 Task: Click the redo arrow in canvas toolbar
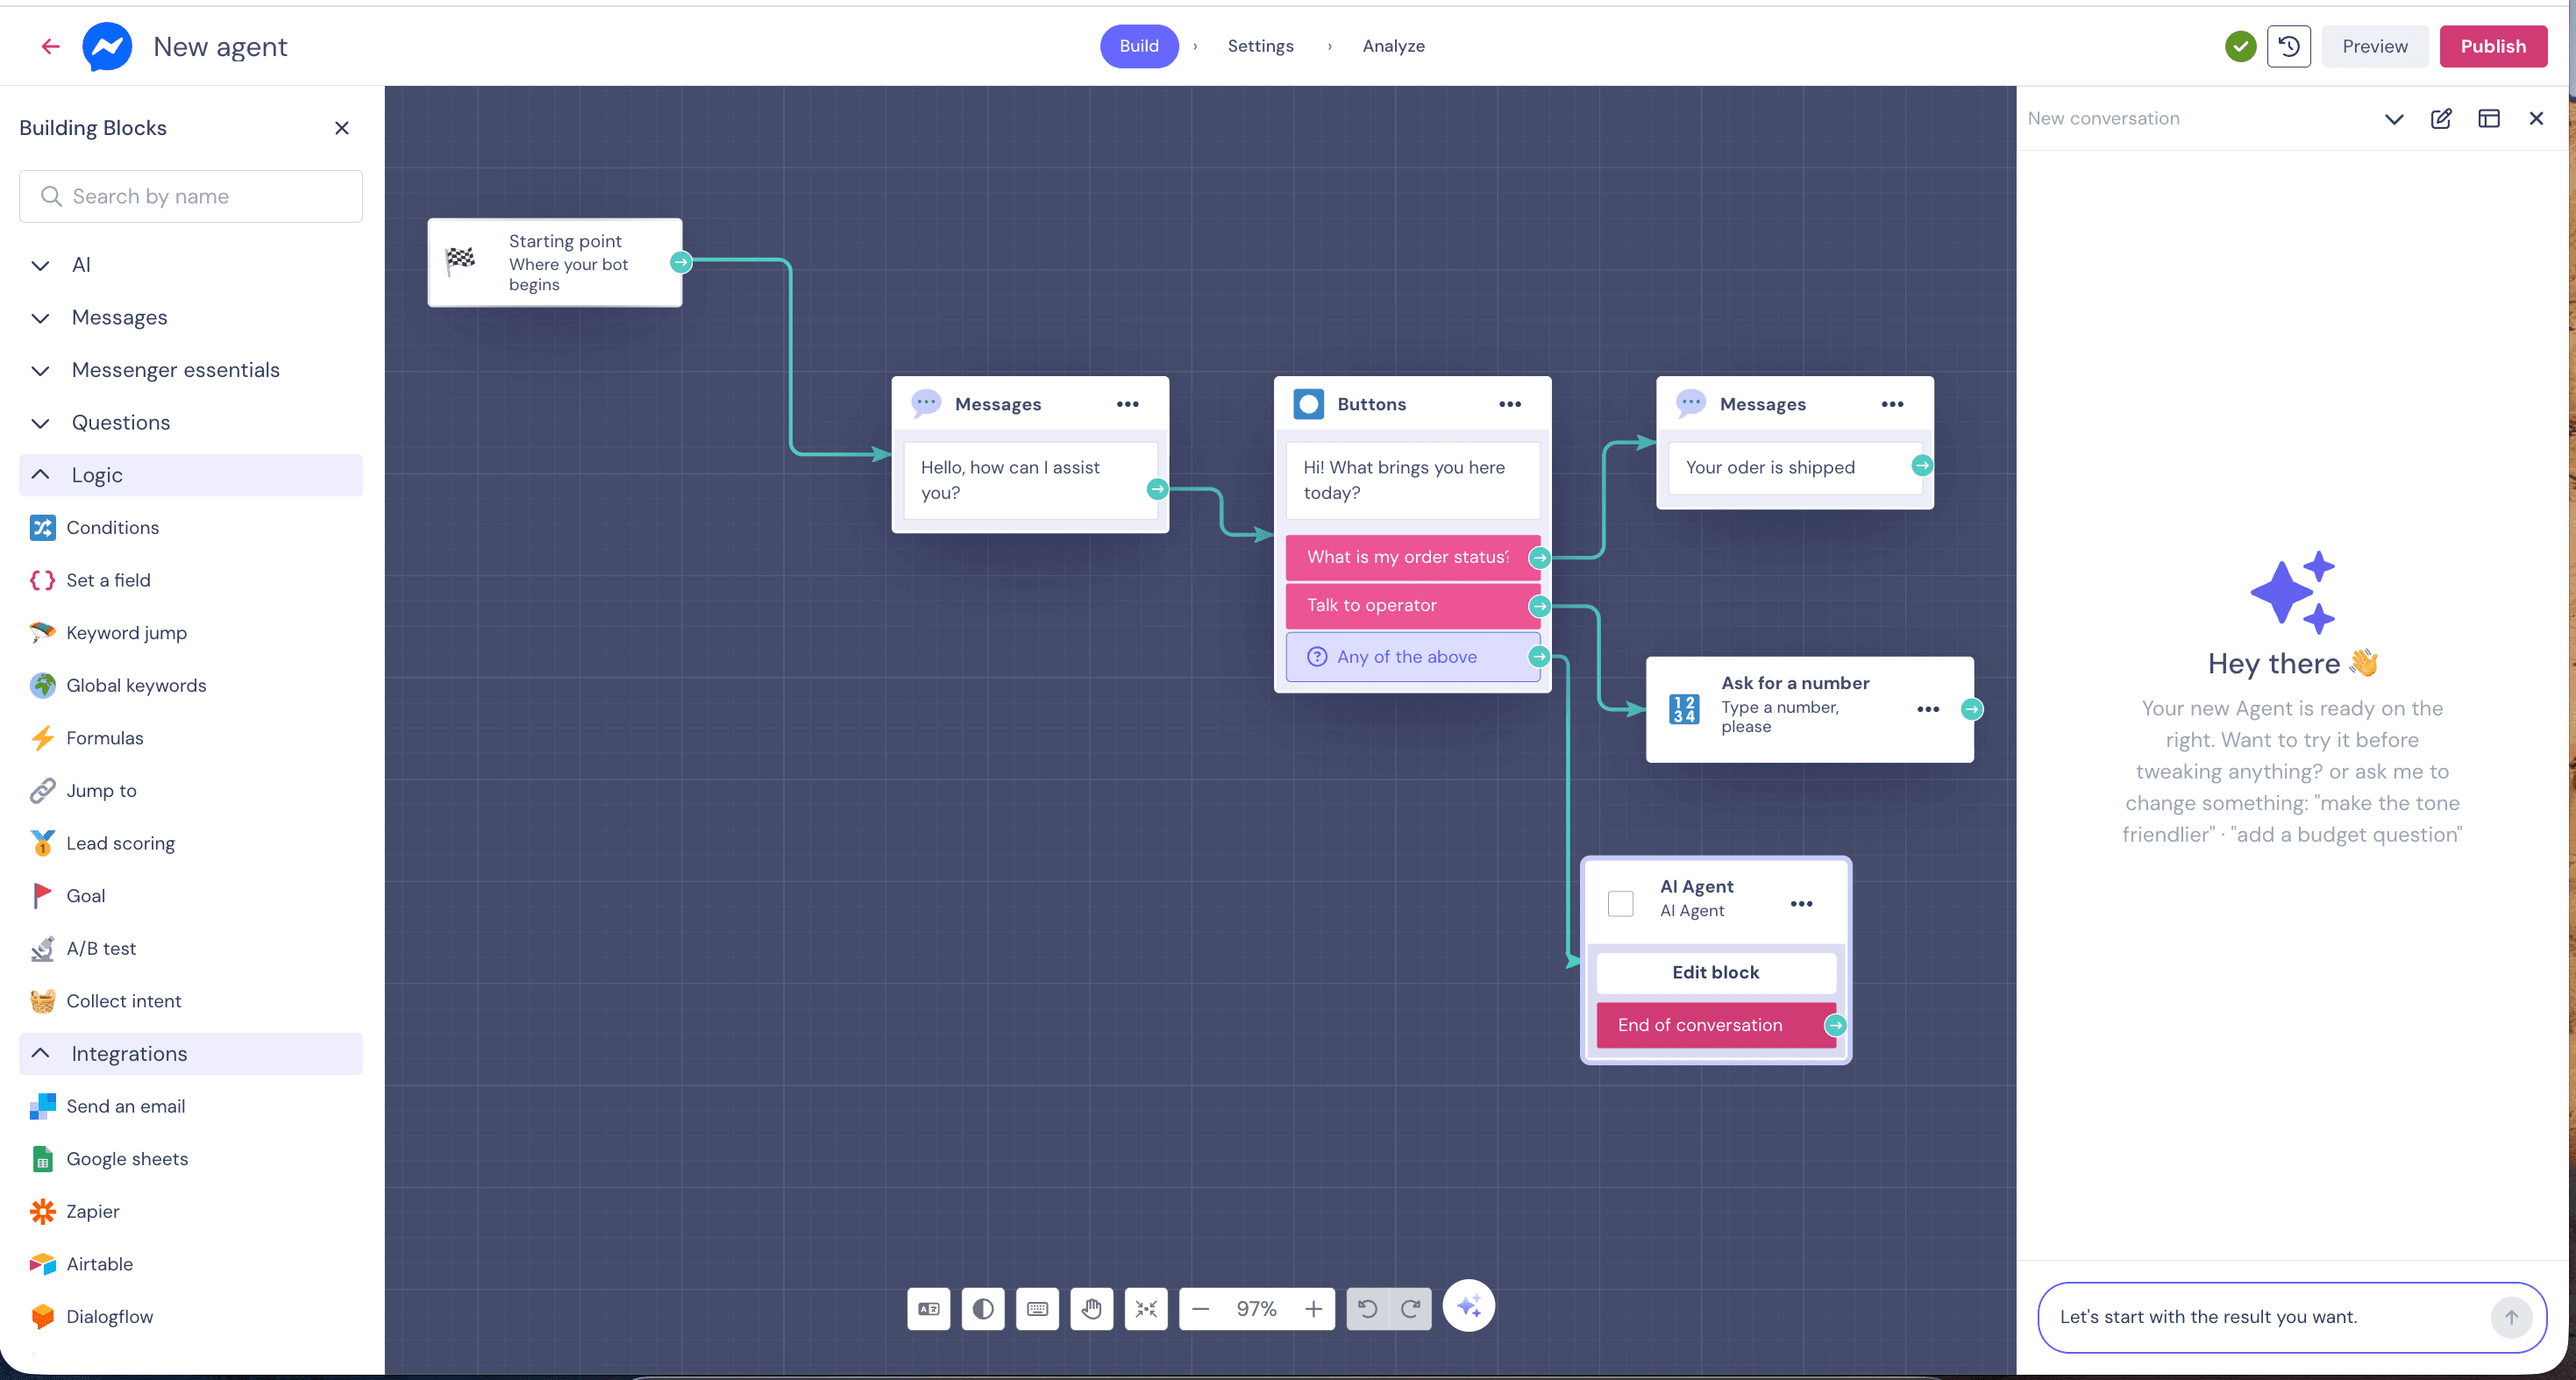point(1410,1308)
